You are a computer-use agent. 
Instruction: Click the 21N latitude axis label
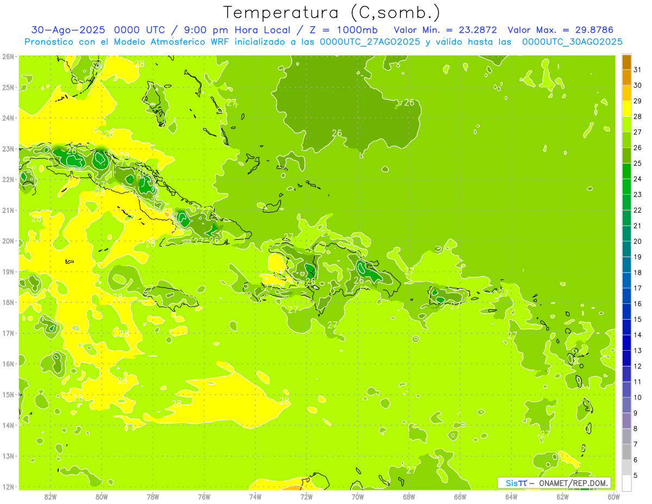pyautogui.click(x=8, y=210)
